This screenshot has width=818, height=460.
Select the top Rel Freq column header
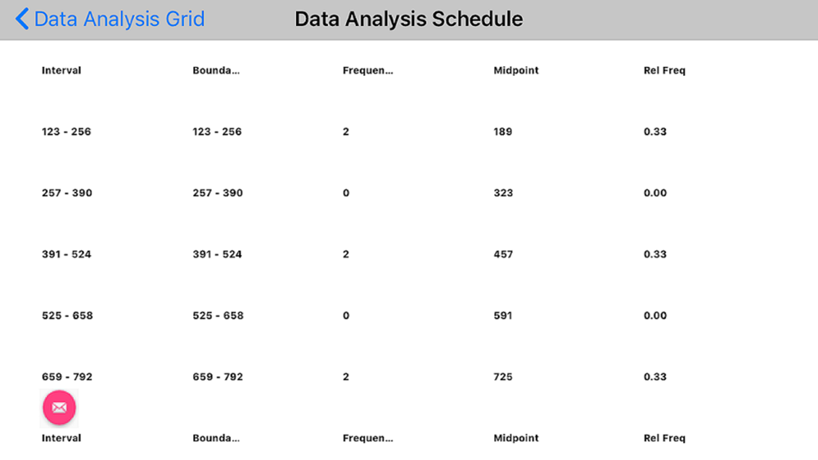(664, 70)
